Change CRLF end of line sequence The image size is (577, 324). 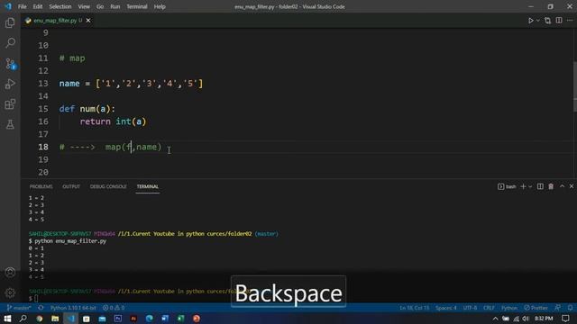pyautogui.click(x=489, y=308)
